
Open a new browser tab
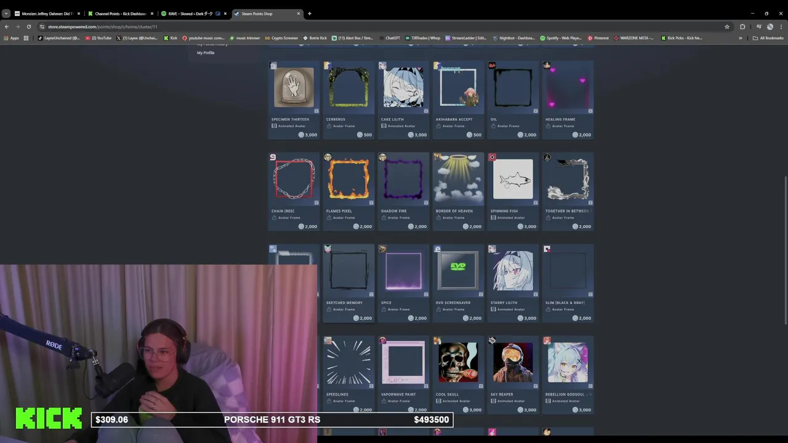[310, 14]
